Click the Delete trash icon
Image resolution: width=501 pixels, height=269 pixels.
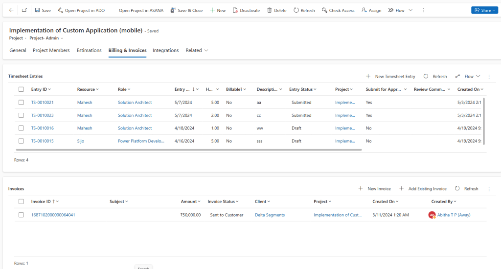pyautogui.click(x=269, y=10)
